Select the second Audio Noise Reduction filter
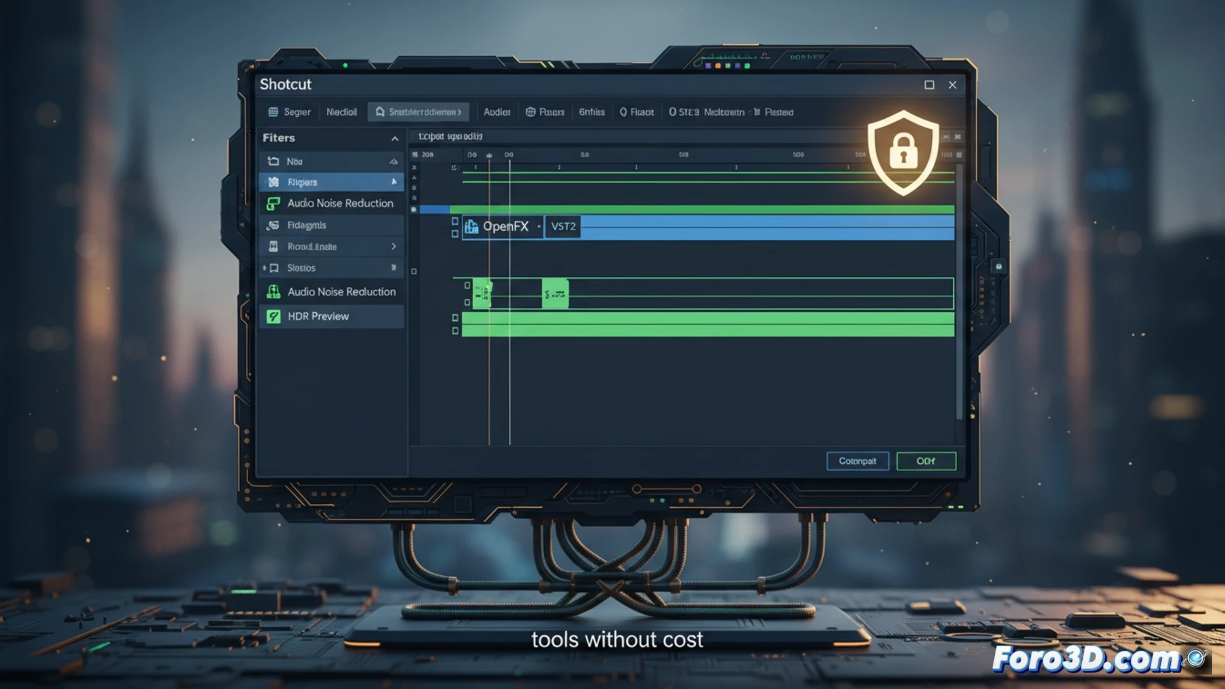This screenshot has height=689, width=1225. point(331,292)
